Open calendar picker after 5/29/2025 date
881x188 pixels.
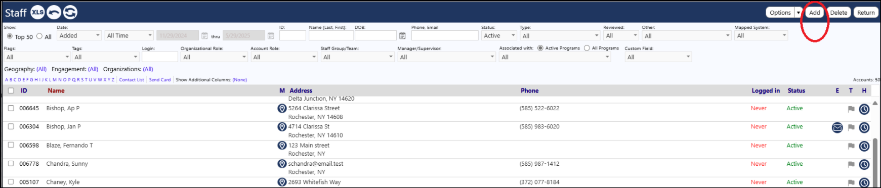tap(271, 36)
